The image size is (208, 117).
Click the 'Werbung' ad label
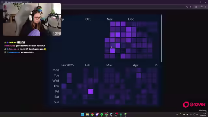click(202, 110)
